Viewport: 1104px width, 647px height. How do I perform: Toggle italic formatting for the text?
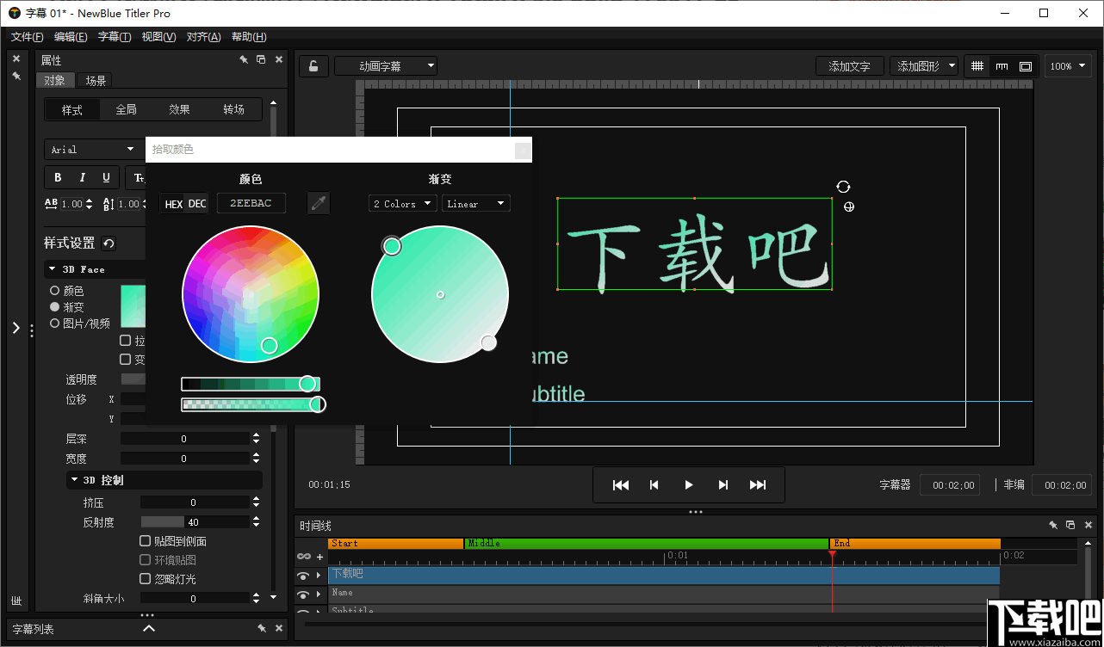80,177
